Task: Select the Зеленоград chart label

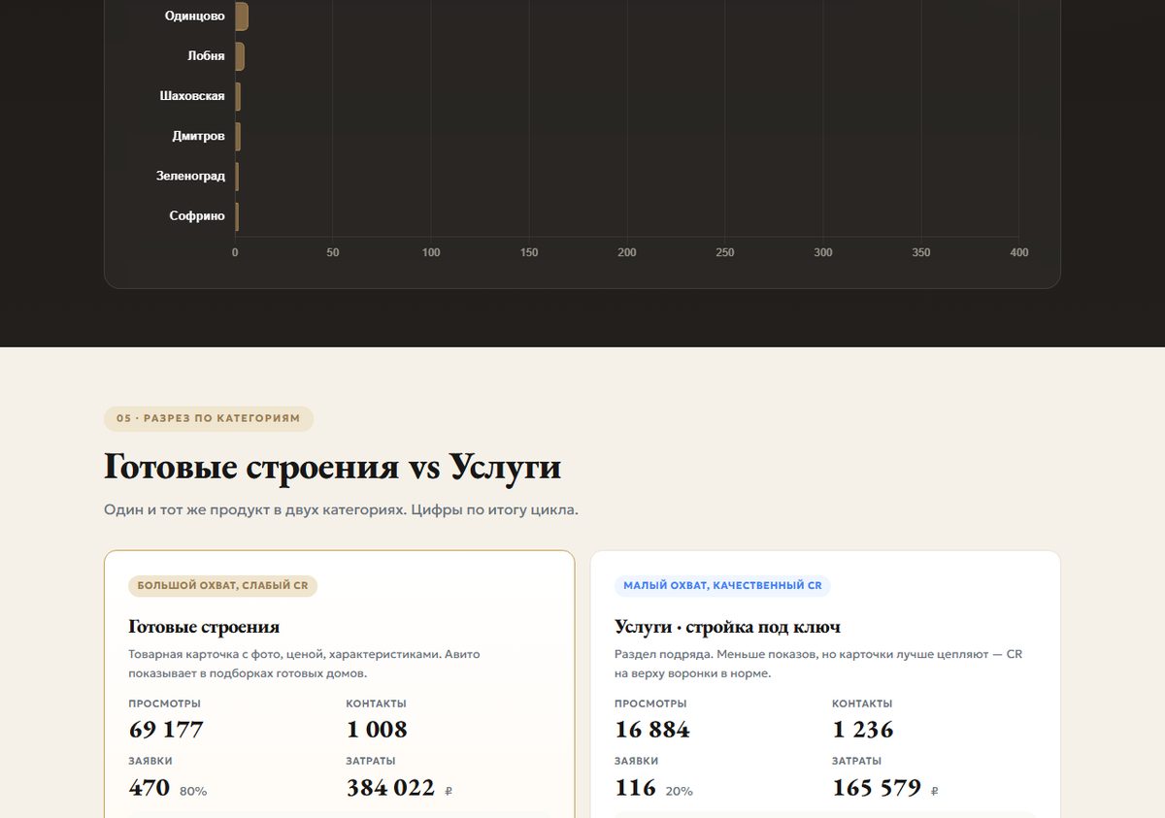Action: (190, 177)
